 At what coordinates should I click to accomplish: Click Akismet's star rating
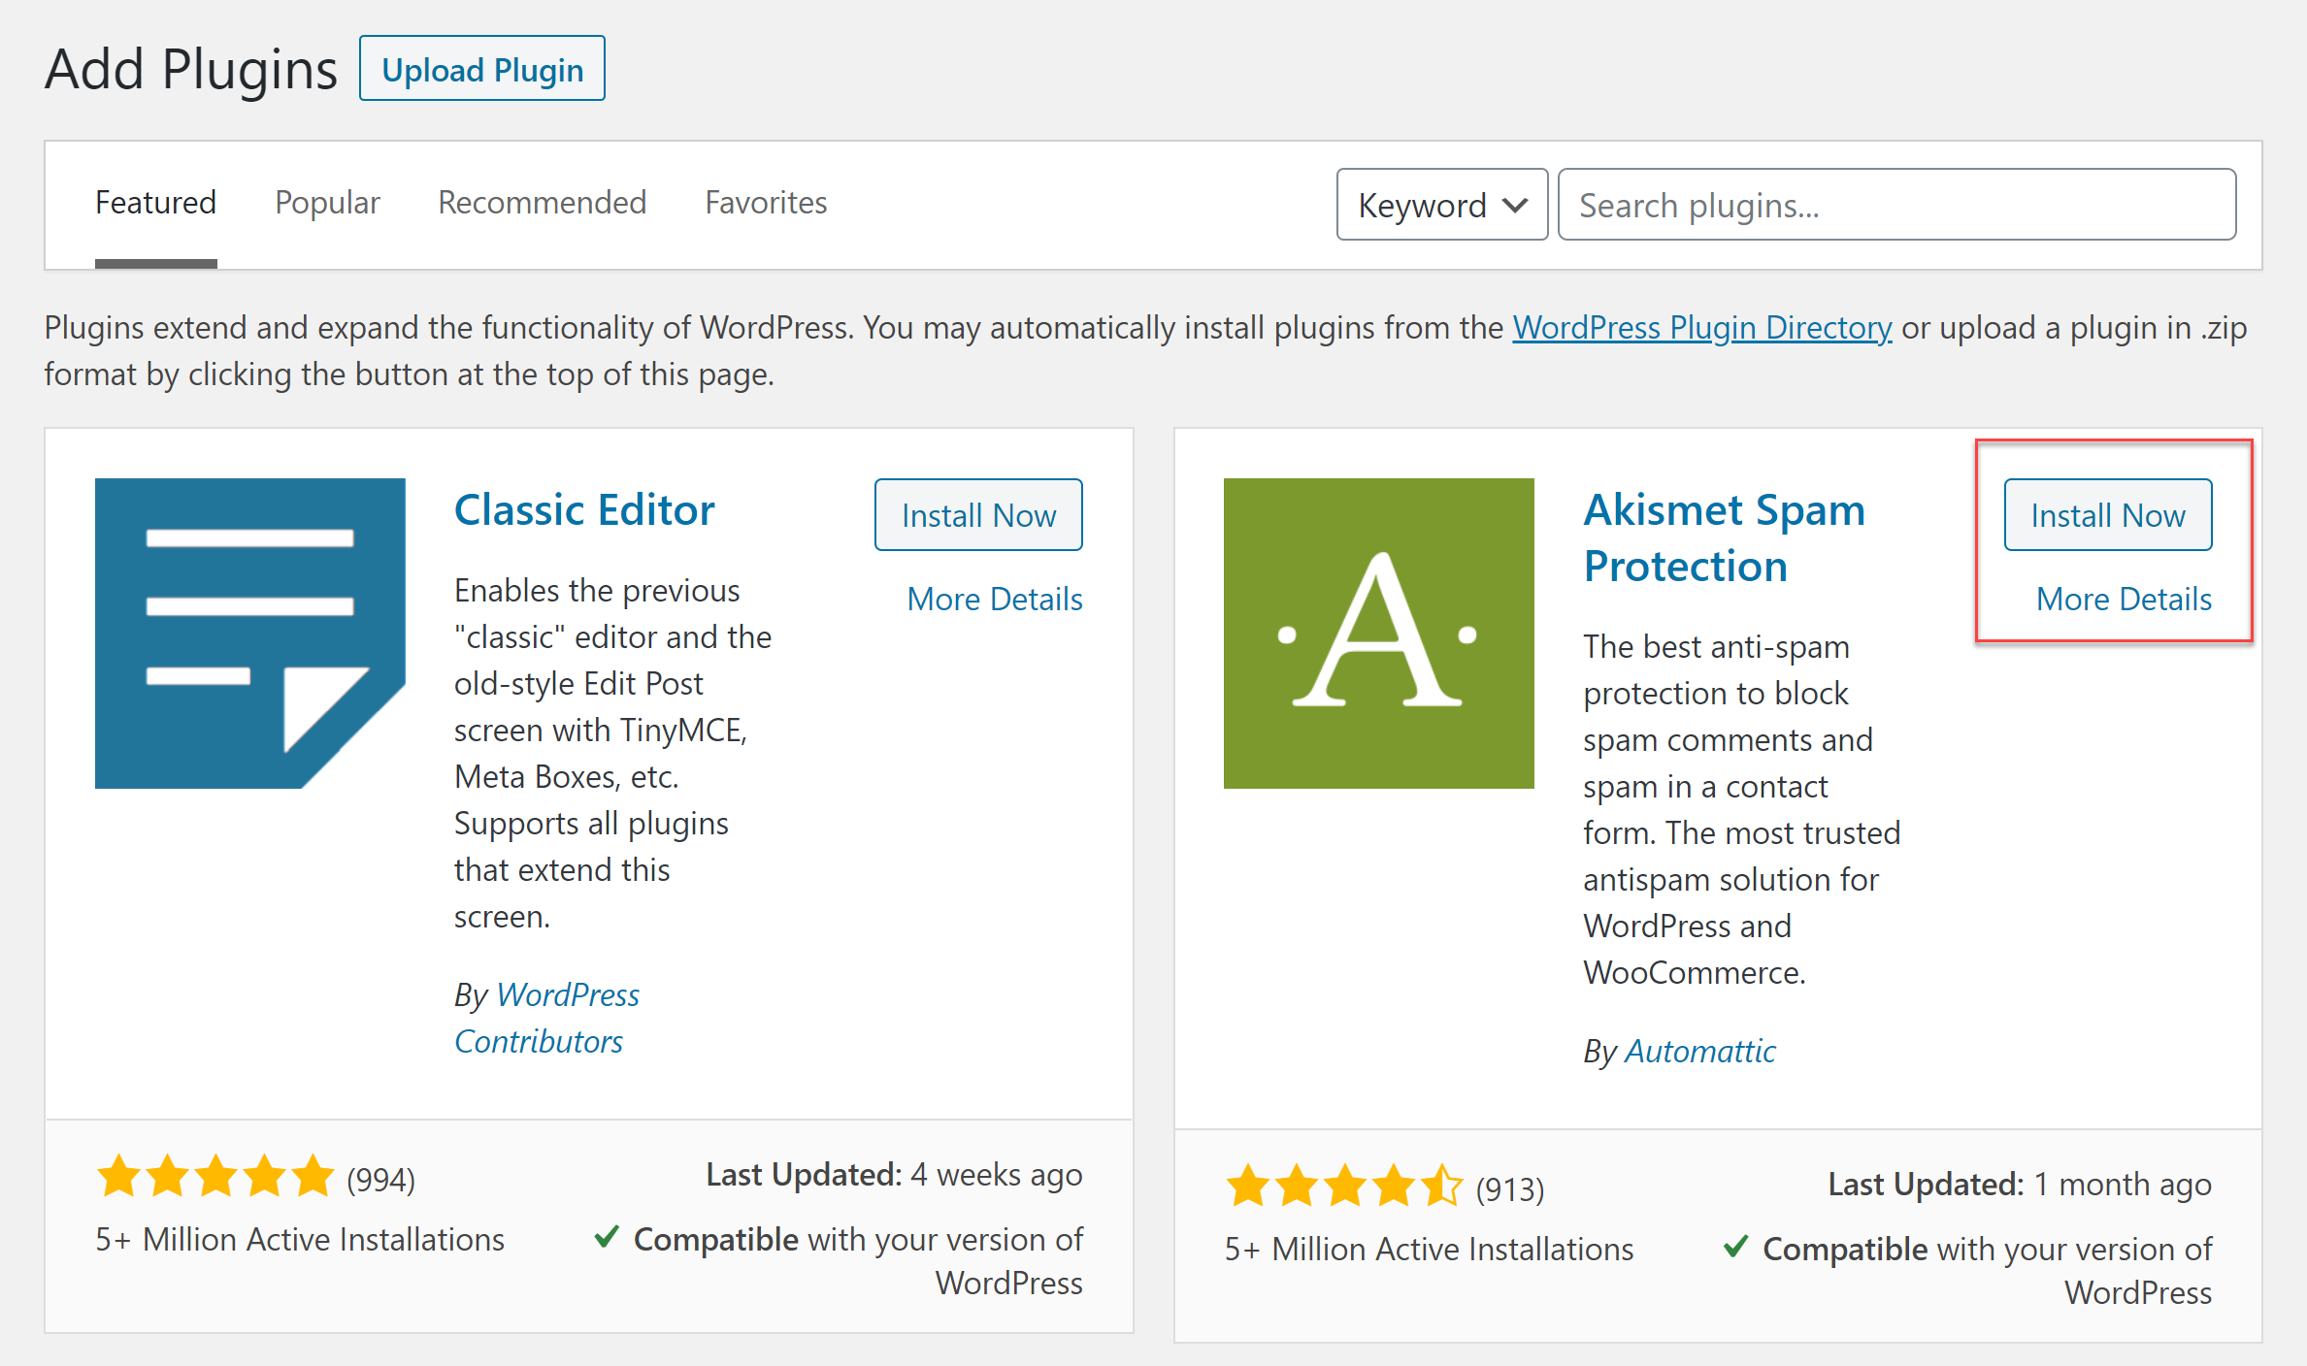click(x=1344, y=1187)
